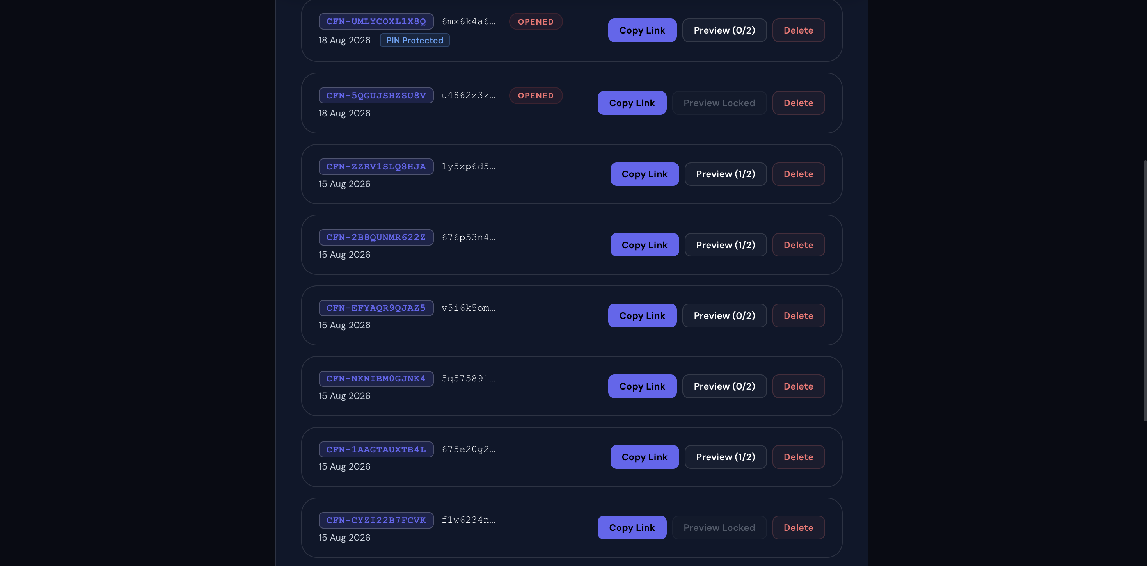Copy link for CFN-CYZI22B7FCVK
Viewport: 1147px width, 566px height.
coord(632,528)
